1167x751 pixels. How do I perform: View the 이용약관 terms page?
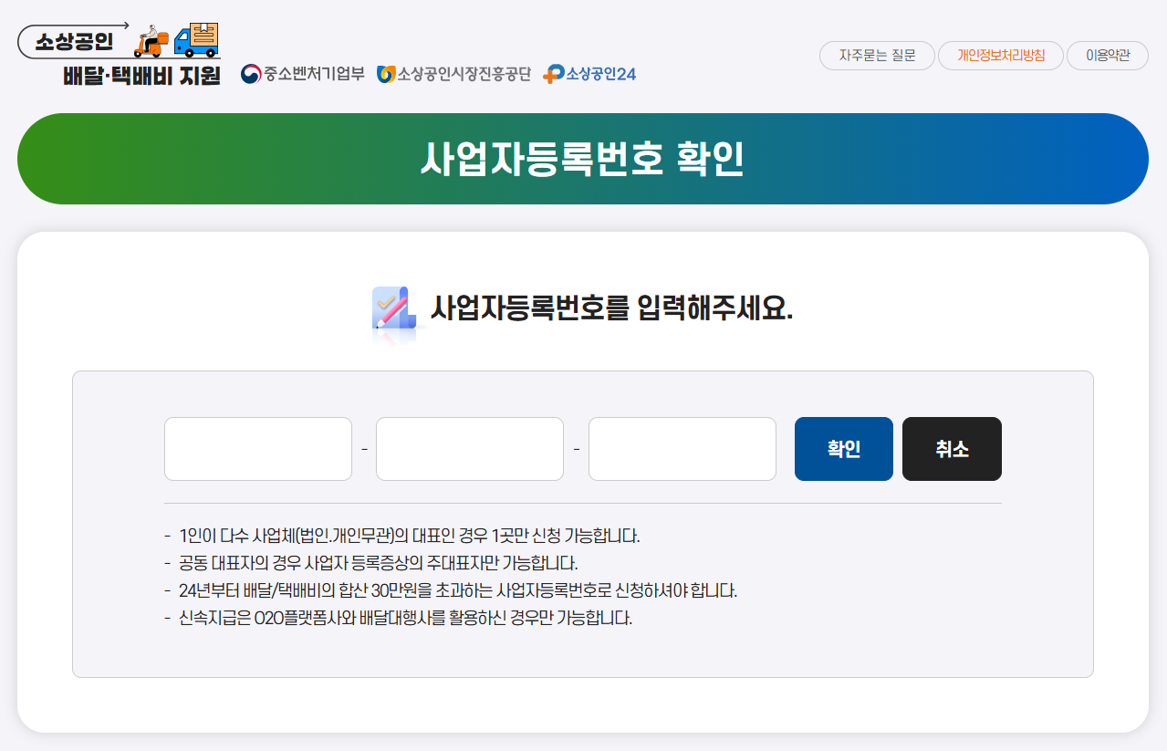click(x=1107, y=56)
